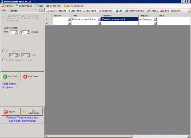Click the horizontal scrollbar right arrow

coord(189,136)
